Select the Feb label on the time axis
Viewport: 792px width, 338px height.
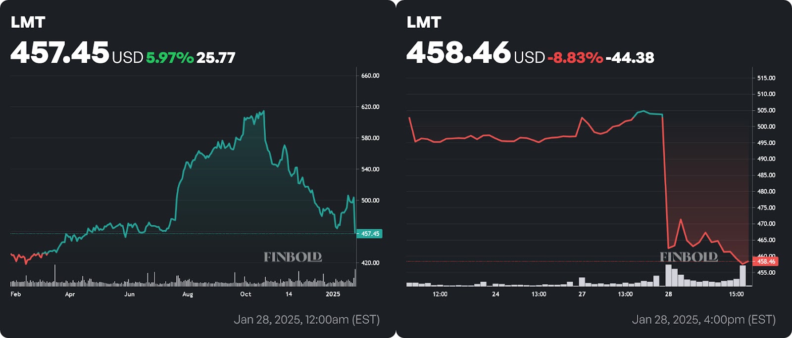16,294
